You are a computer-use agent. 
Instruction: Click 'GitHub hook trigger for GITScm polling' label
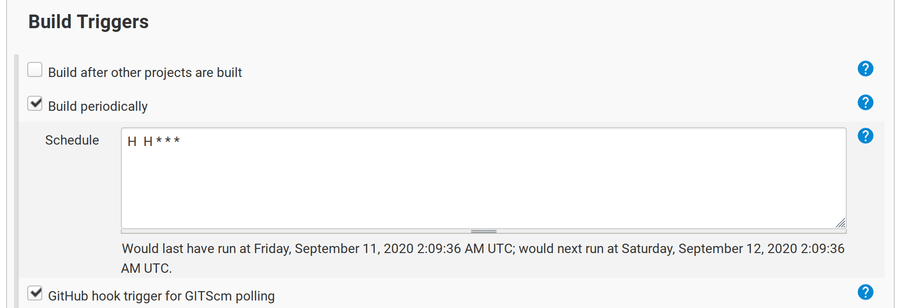[161, 296]
